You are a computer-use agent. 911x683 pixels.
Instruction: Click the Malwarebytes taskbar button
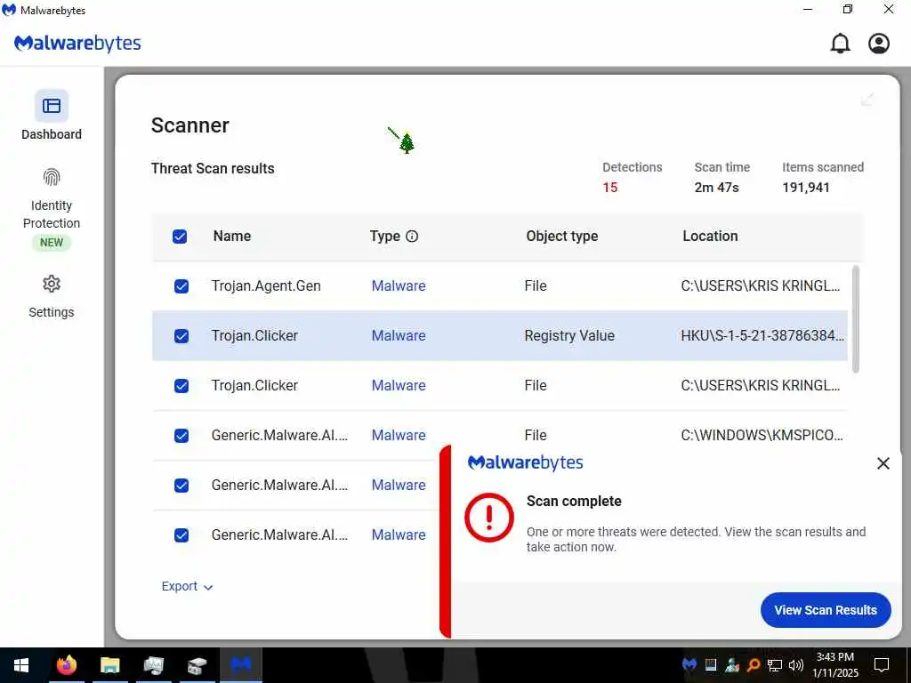click(x=241, y=665)
